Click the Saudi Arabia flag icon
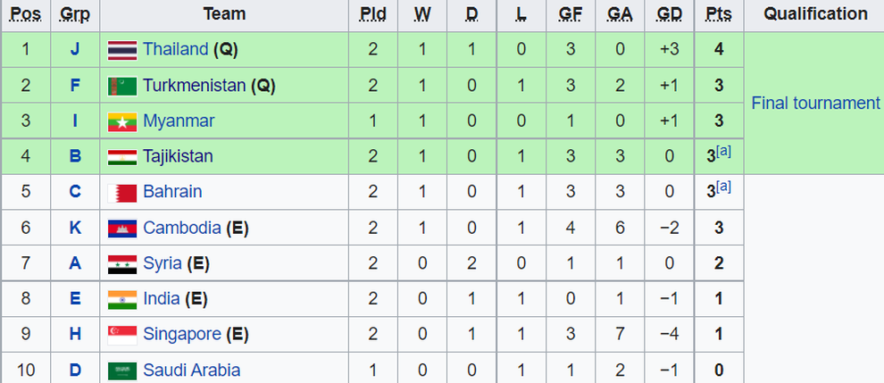The height and width of the screenshot is (383, 884). [122, 371]
